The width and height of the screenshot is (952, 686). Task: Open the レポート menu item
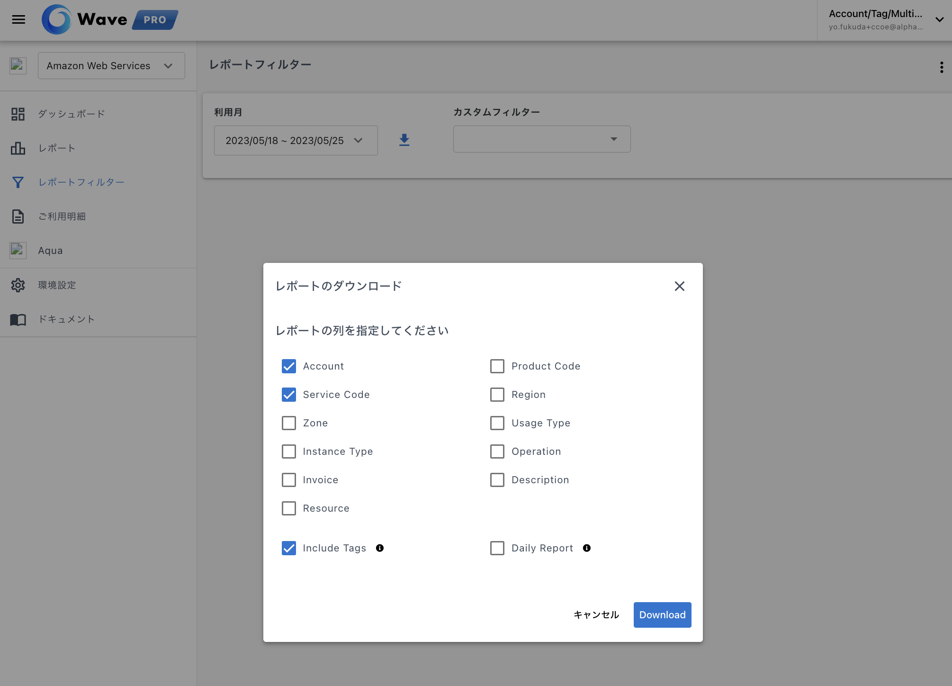tap(57, 148)
